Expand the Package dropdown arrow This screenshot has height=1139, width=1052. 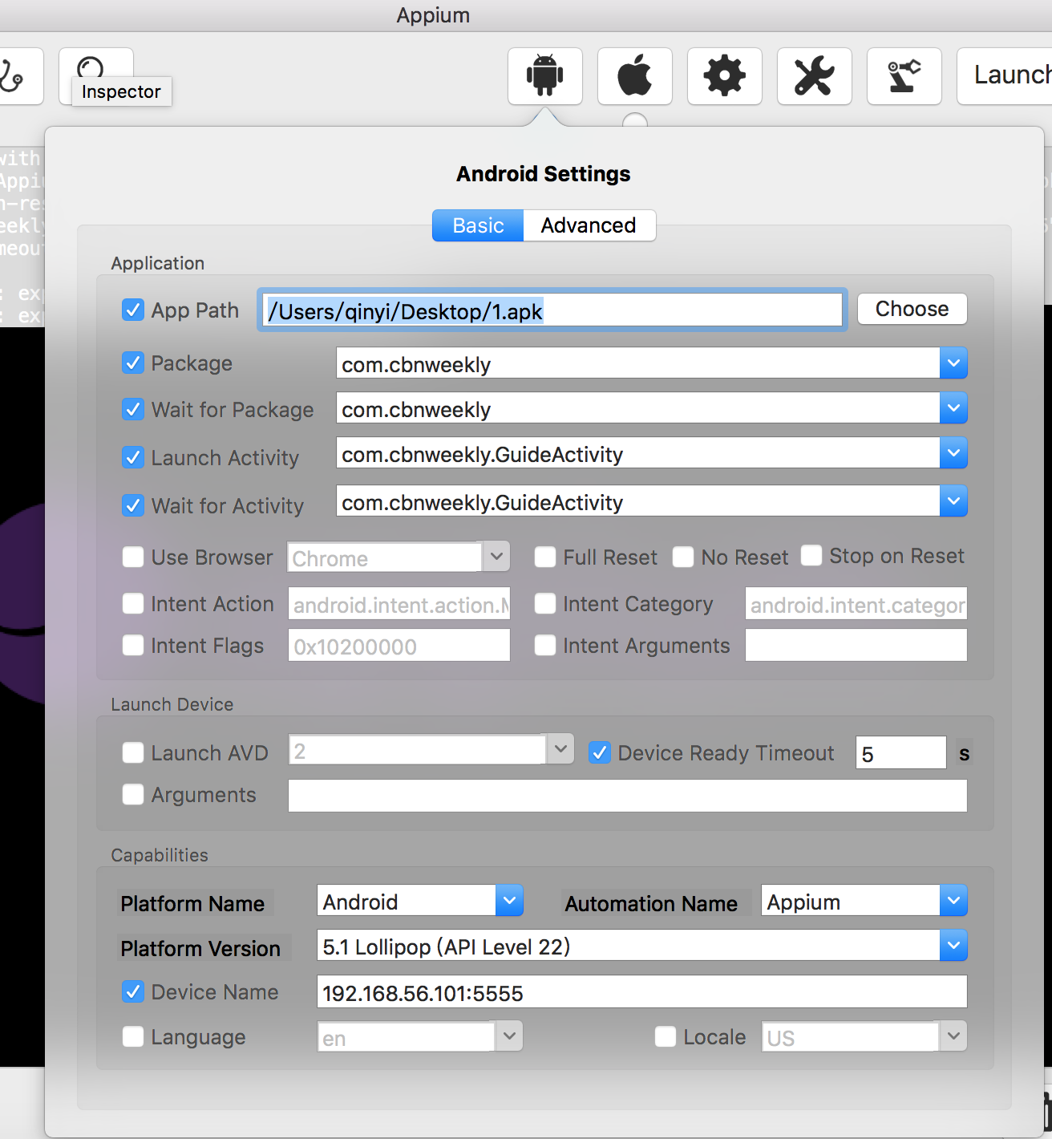coord(953,363)
